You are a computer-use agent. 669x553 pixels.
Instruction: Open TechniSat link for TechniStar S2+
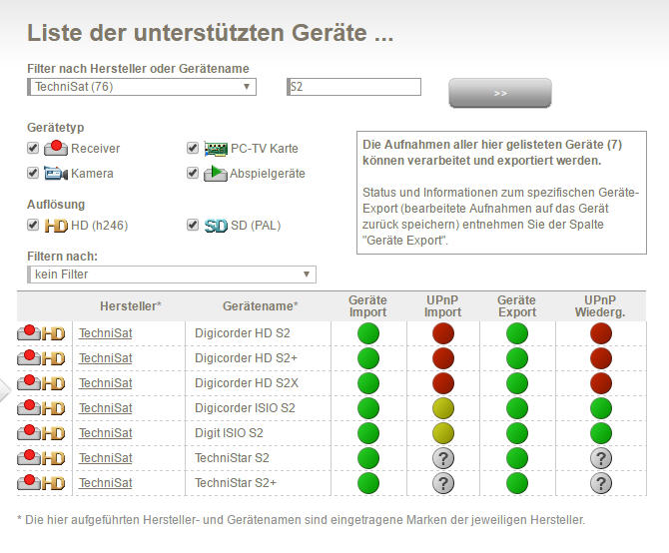coord(106,483)
